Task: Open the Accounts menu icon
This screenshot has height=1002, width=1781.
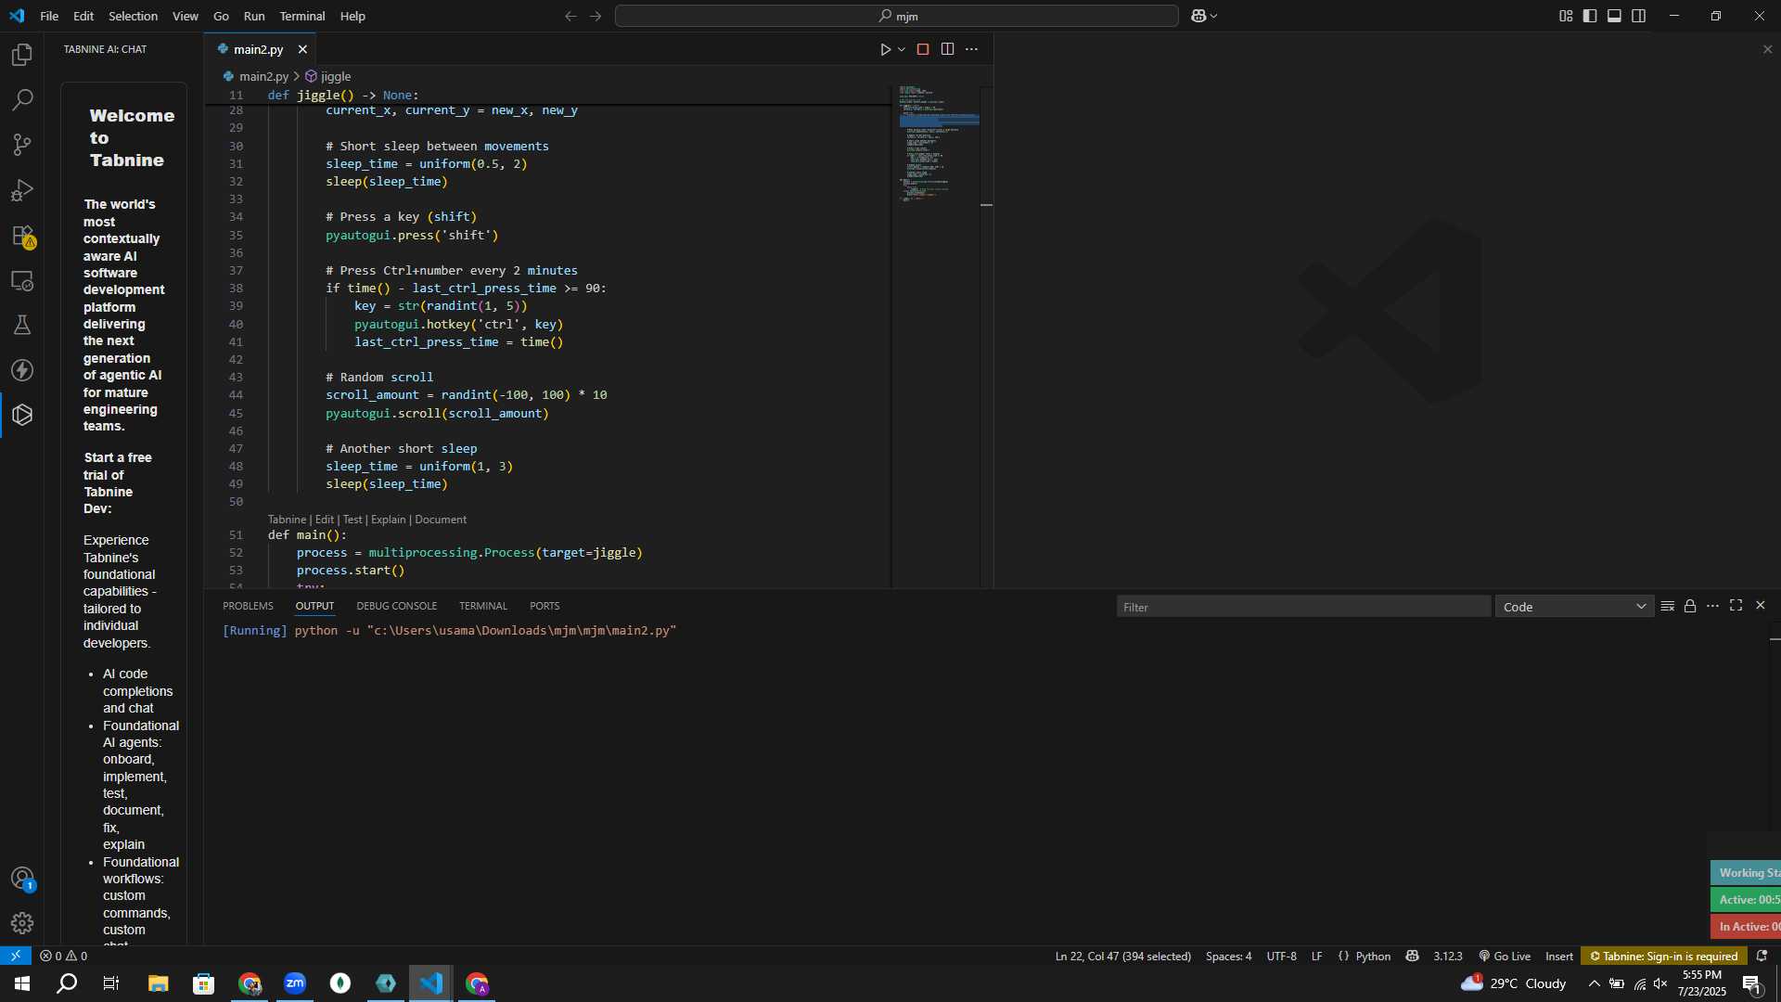Action: click(x=22, y=879)
